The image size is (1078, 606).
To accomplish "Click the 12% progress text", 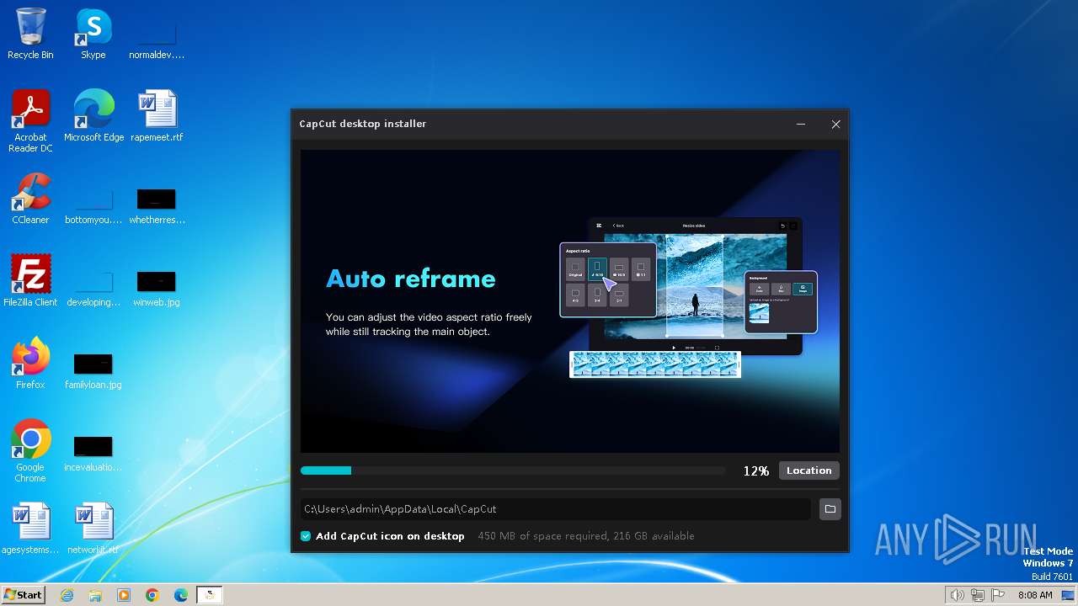I will click(x=756, y=470).
